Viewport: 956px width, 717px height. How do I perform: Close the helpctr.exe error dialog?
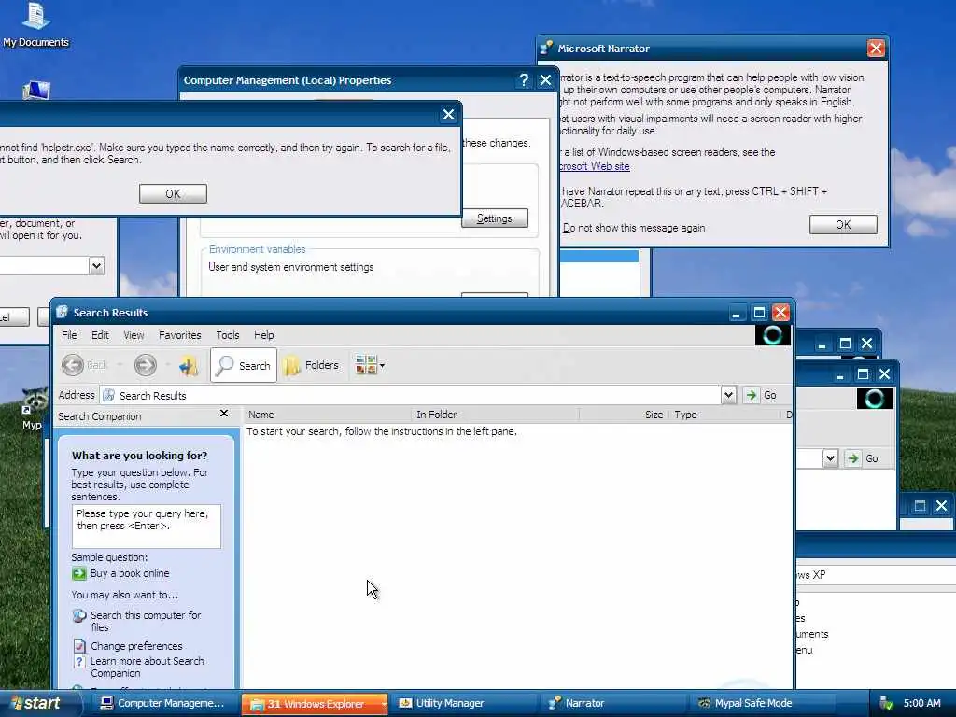pos(448,114)
